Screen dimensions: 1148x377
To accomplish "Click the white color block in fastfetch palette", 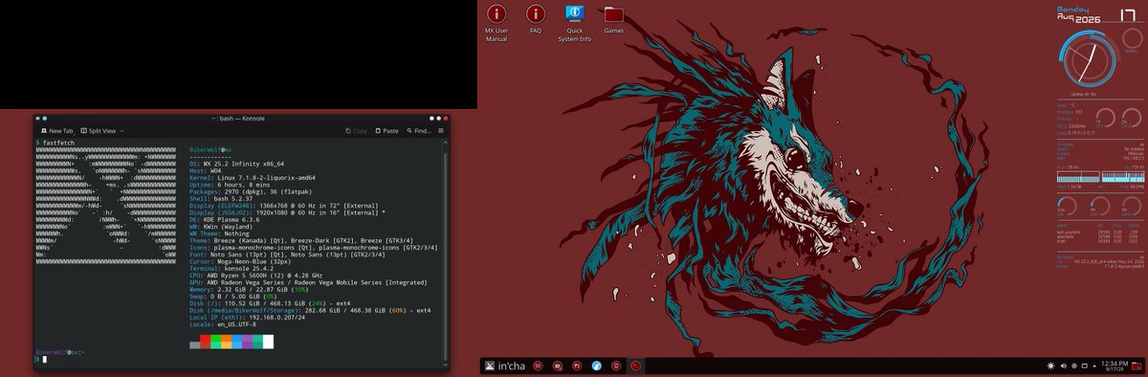I will 269,342.
